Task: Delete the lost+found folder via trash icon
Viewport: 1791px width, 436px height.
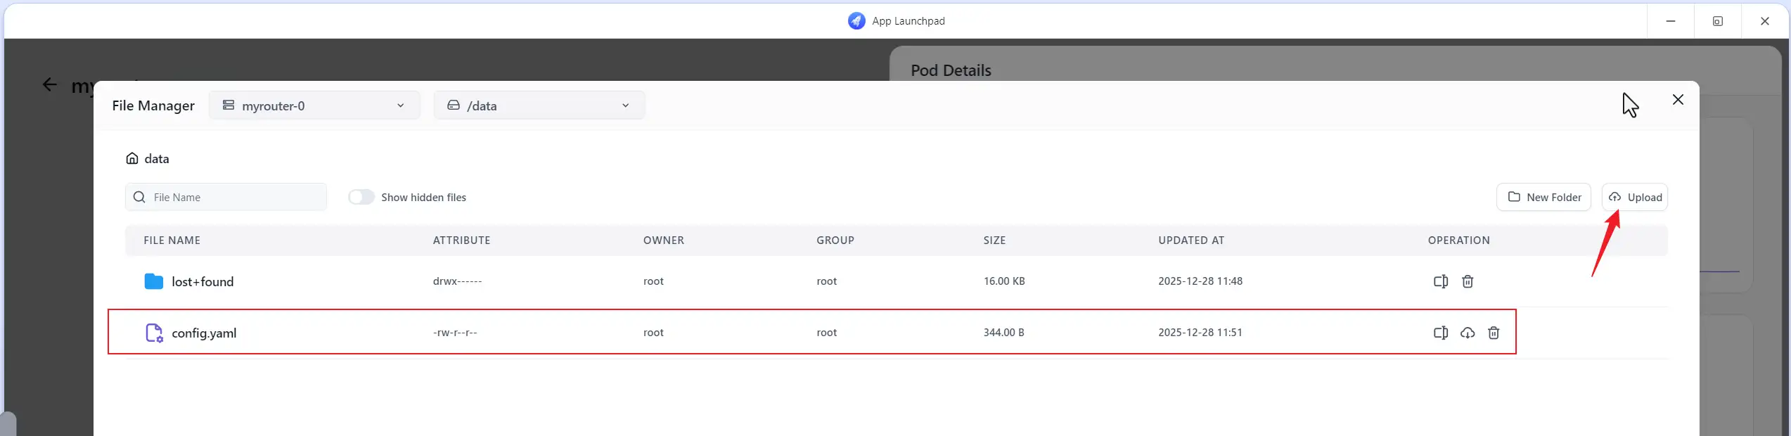Action: coord(1468,281)
